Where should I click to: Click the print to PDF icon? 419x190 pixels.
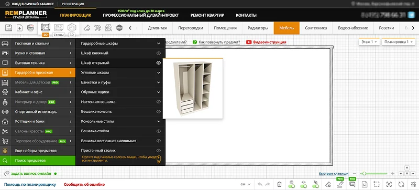point(31,28)
